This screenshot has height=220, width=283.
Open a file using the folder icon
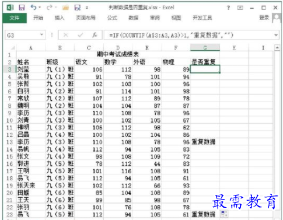pyautogui.click(x=66, y=8)
